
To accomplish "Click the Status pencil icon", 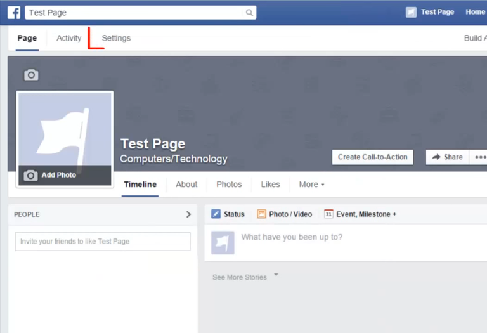I will pyautogui.click(x=216, y=214).
